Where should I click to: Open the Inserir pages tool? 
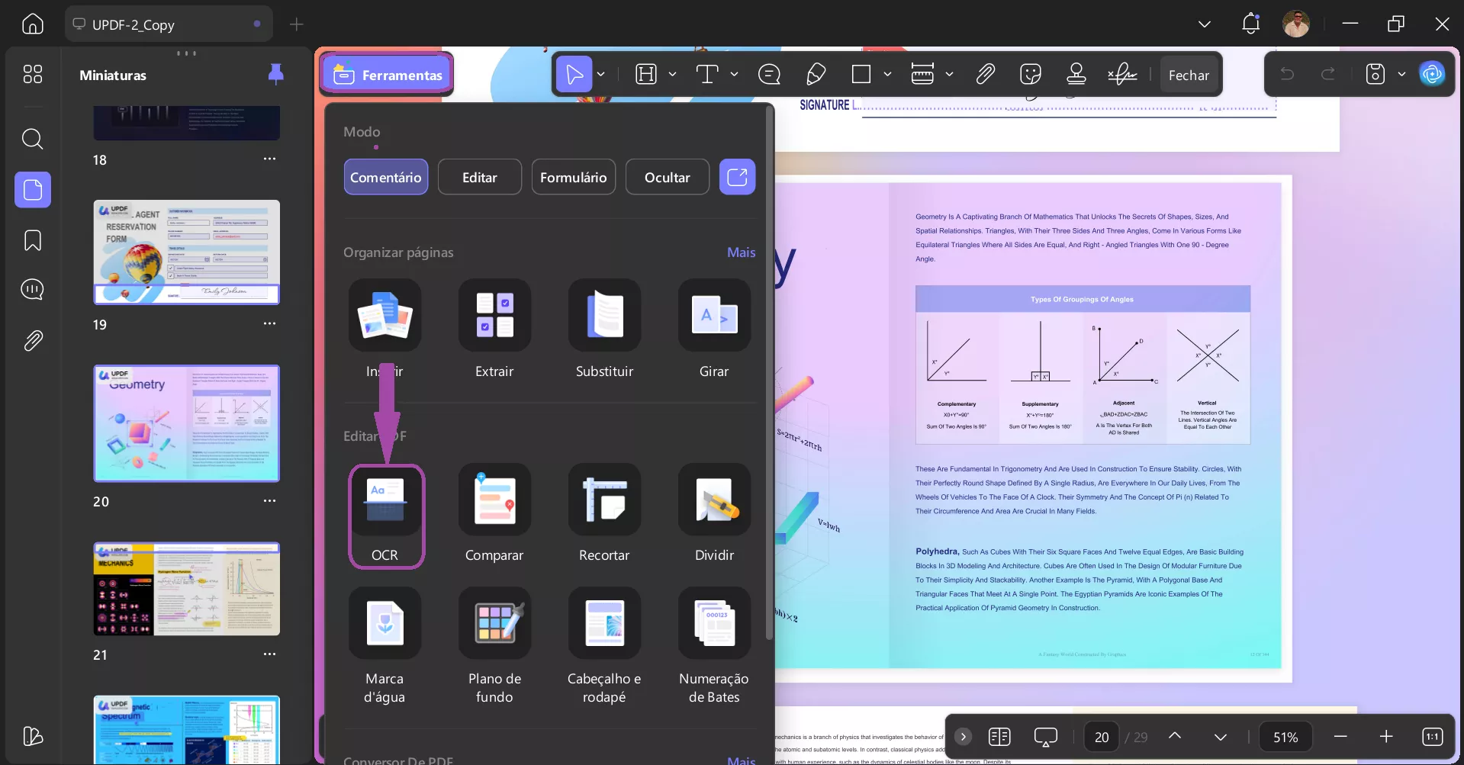coord(385,329)
